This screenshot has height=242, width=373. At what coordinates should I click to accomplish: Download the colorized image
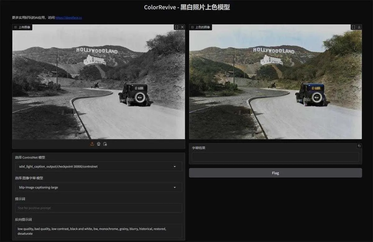coord(359,27)
